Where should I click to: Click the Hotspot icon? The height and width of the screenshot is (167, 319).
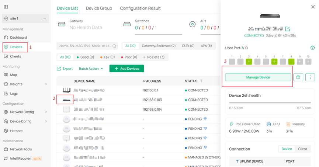[x=6, y=131]
